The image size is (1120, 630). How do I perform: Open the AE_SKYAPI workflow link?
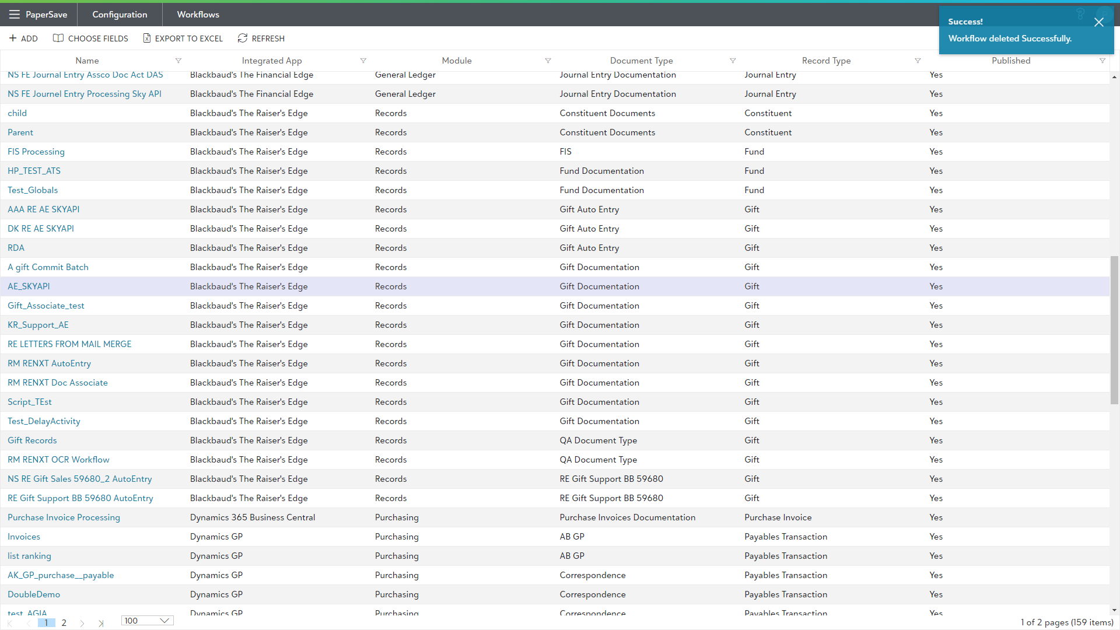pyautogui.click(x=29, y=286)
